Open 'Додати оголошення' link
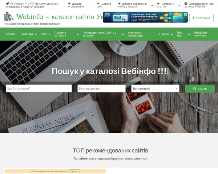The width and height of the screenshot is (218, 174). (76, 5)
